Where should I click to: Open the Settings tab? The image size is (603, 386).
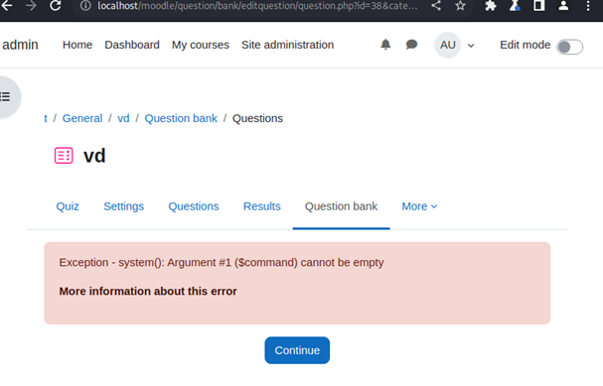[x=124, y=206]
